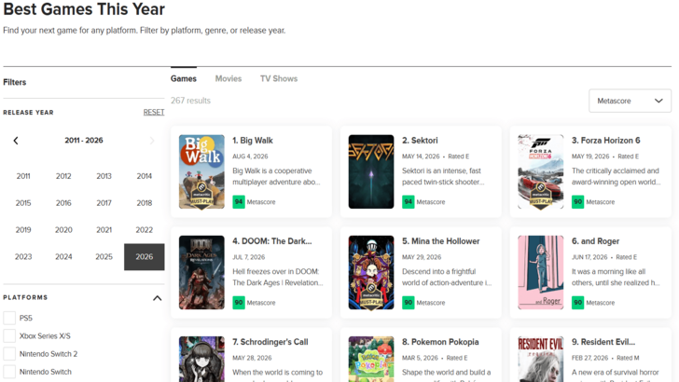Open the '7. Schrodinger's Call' title
This screenshot has width=679, height=382.
[270, 342]
